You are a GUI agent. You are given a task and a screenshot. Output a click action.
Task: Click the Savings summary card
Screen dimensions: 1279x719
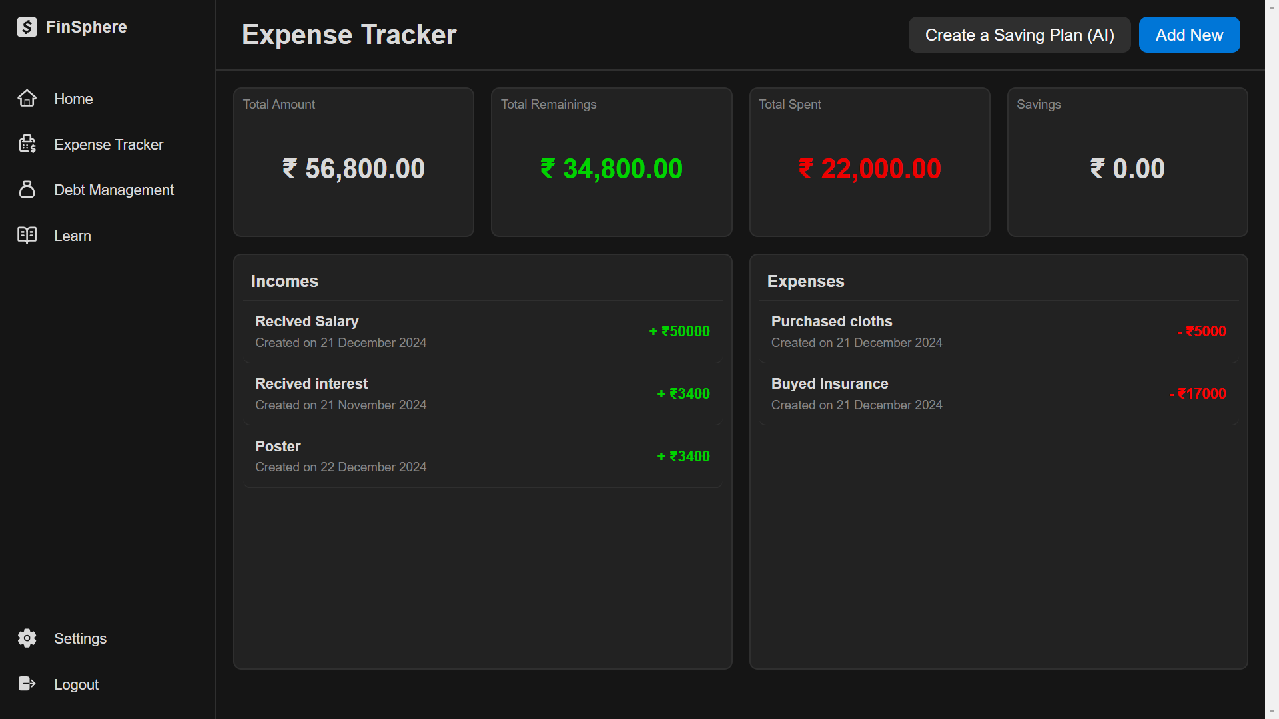(x=1127, y=162)
